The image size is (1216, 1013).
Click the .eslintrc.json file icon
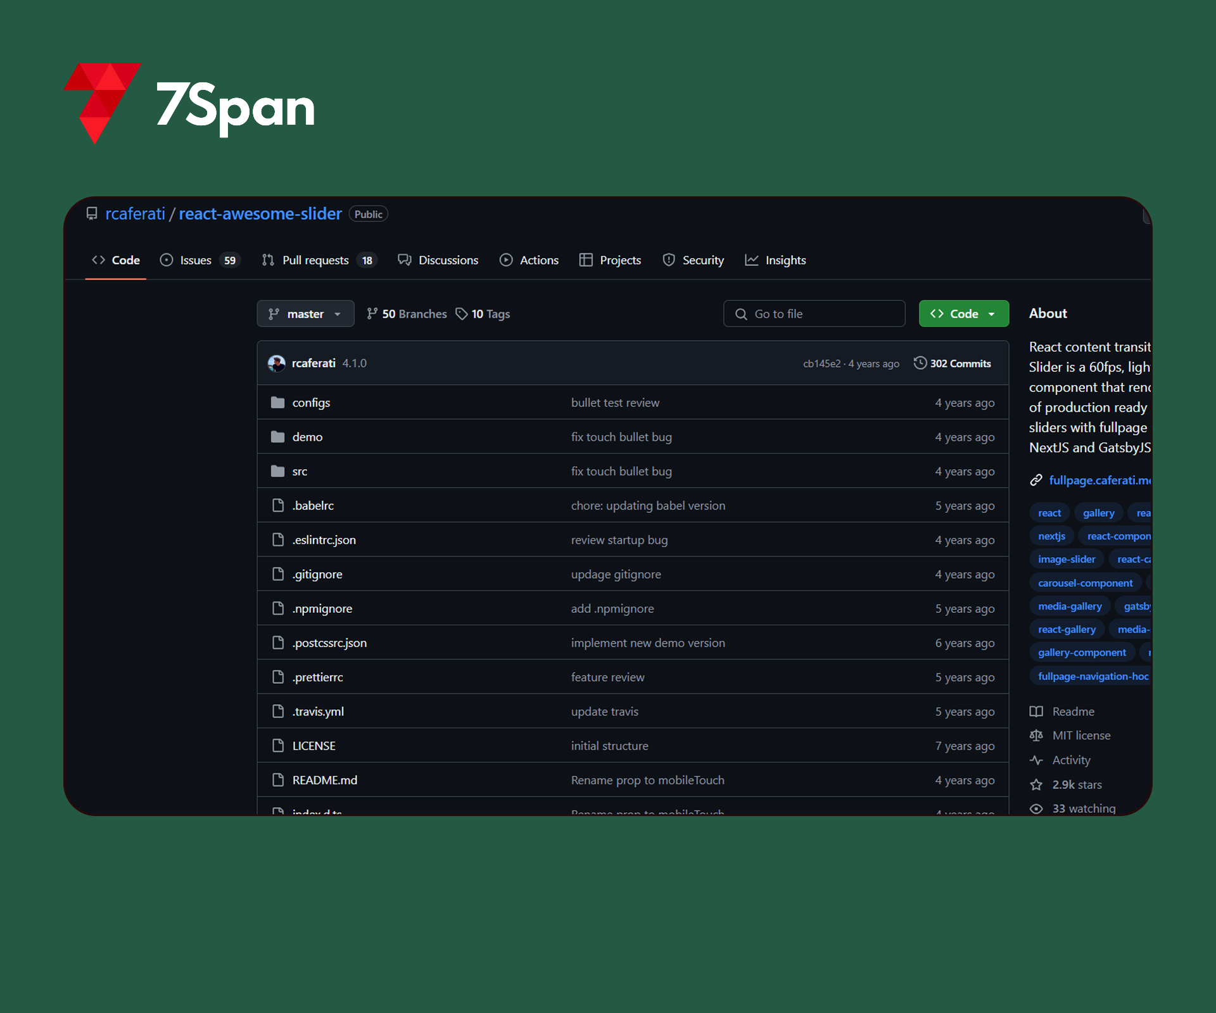pos(277,539)
